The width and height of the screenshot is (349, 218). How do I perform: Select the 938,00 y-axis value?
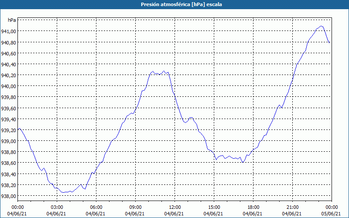(x=8, y=196)
